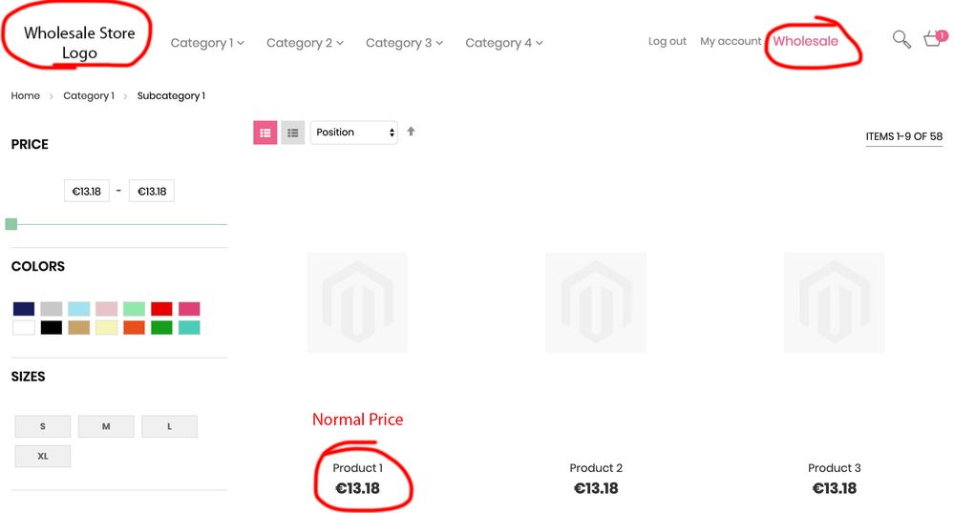Open Product 1 placeholder image
This screenshot has width=954, height=513.
357,302
